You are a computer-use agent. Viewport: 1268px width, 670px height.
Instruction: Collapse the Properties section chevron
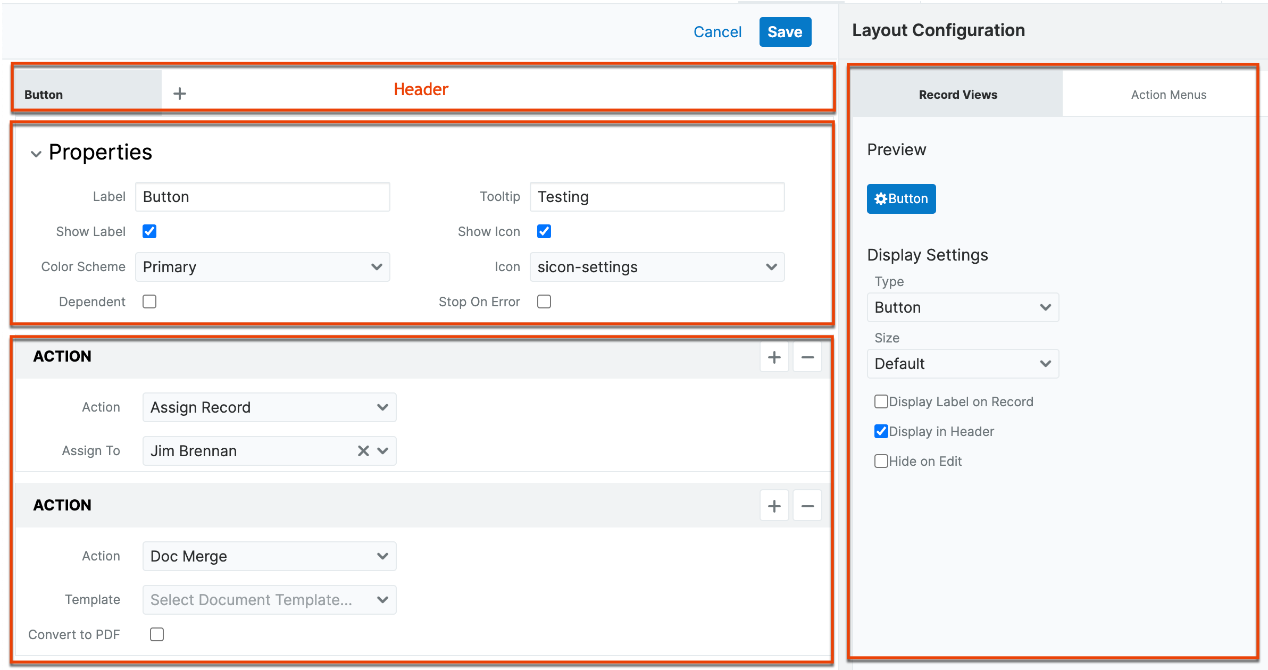point(36,153)
